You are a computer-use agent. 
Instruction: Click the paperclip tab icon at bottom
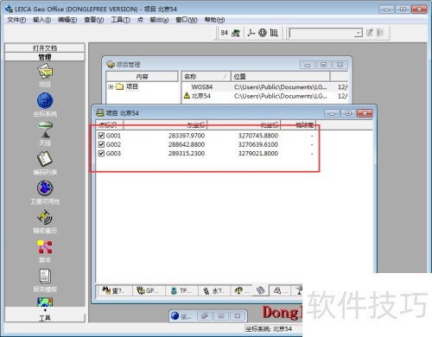click(260, 290)
